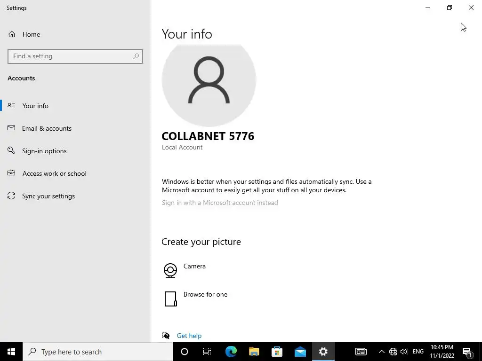
Task: Click the Settings gear taskbar icon
Action: click(323, 352)
